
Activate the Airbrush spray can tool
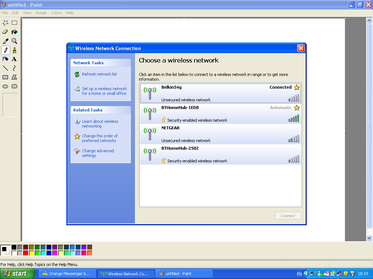(x=5, y=59)
